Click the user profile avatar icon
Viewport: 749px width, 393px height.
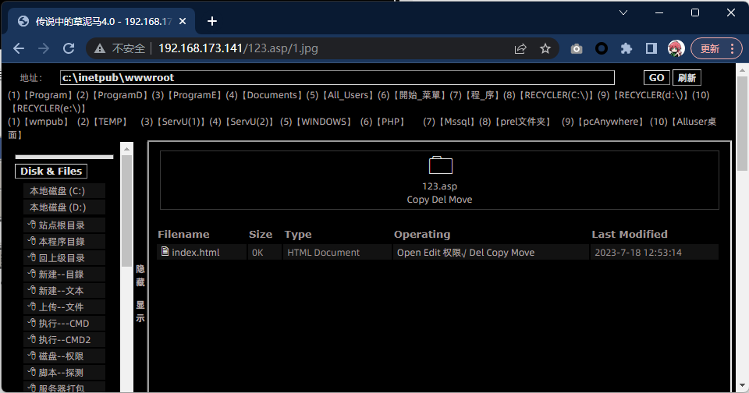676,48
